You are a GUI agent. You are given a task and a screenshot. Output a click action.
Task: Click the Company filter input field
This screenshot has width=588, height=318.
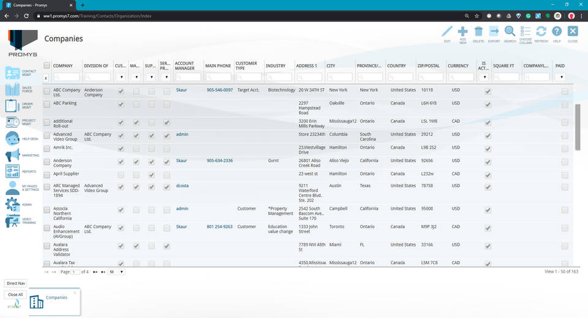pos(66,77)
